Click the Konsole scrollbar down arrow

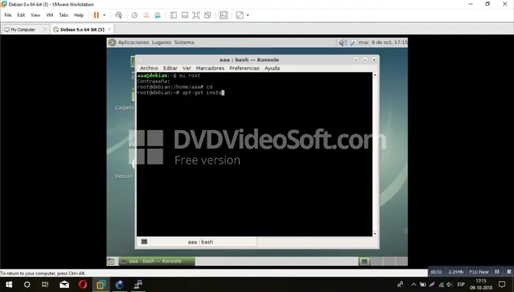(375, 234)
